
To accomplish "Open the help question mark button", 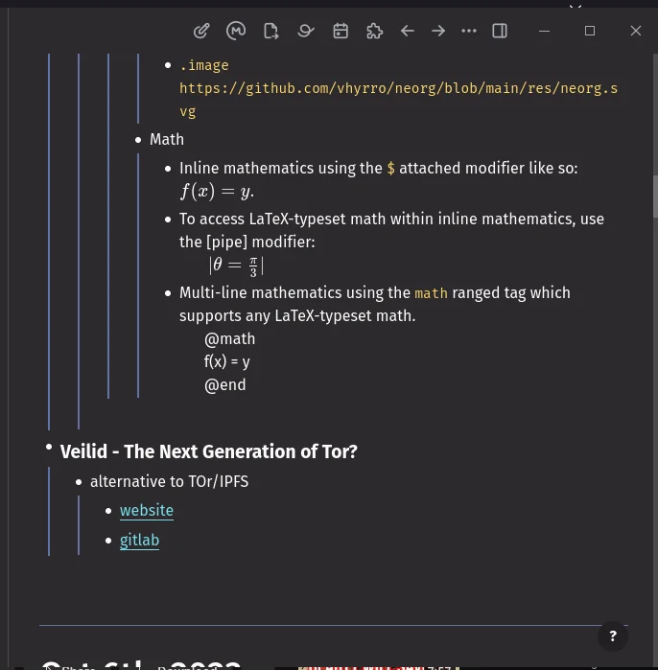I will (x=613, y=635).
